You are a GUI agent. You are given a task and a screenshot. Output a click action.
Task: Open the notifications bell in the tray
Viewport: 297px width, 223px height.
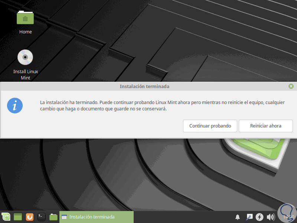pyautogui.click(x=238, y=217)
